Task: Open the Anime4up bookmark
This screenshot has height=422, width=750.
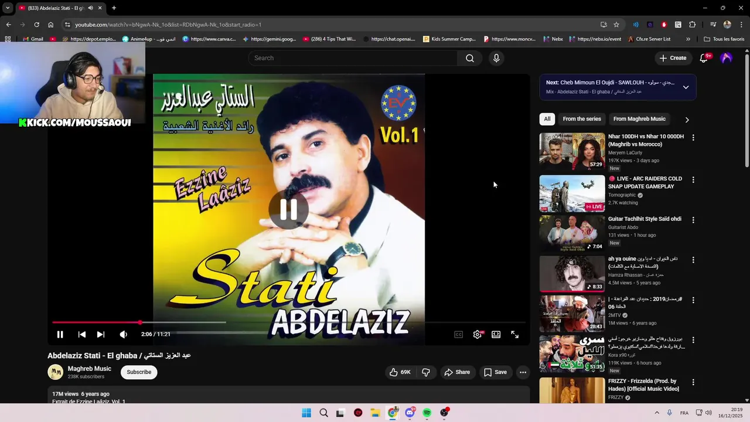Action: pyautogui.click(x=148, y=39)
